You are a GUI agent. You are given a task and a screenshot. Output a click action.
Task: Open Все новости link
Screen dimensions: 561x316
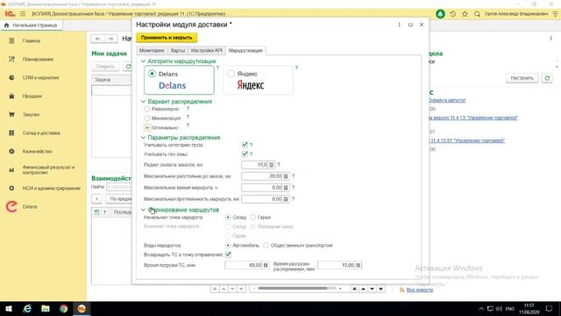[419, 290]
